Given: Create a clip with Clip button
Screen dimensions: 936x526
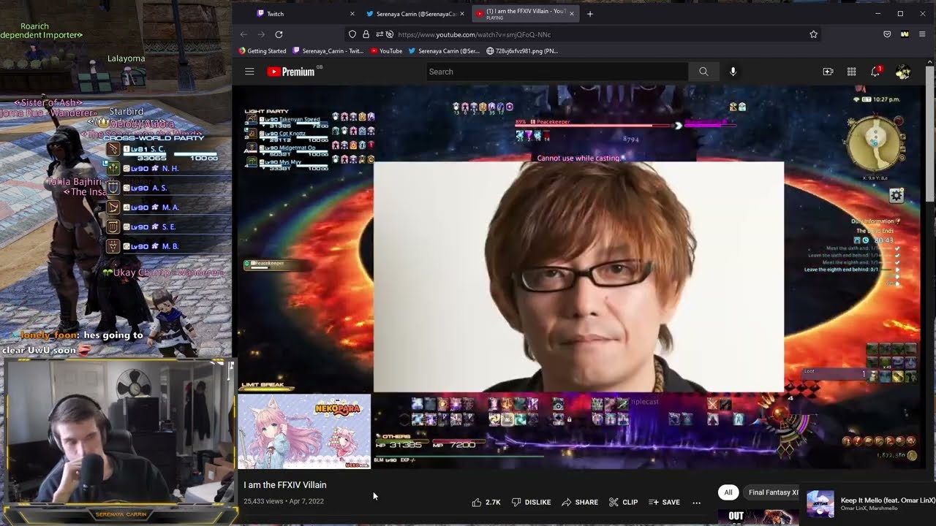Looking at the screenshot, I should point(623,502).
